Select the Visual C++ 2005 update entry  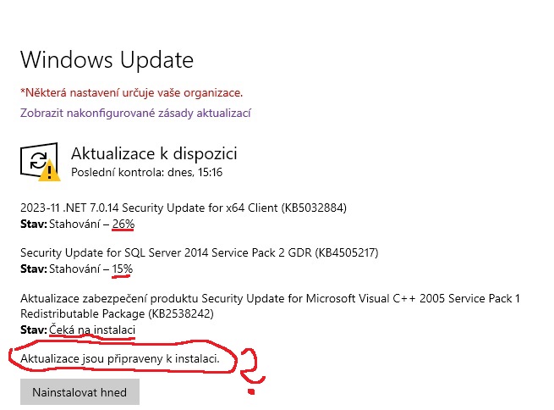click(270, 298)
